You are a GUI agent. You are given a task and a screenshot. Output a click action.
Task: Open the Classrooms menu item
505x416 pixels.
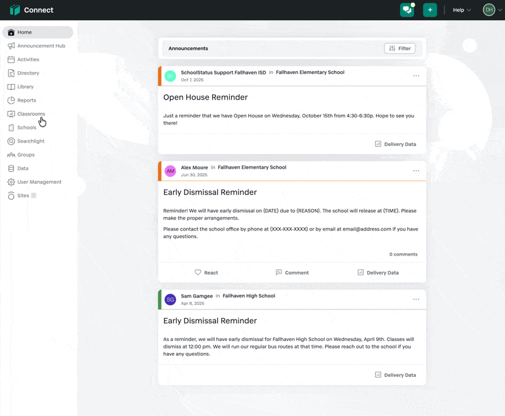(x=31, y=114)
